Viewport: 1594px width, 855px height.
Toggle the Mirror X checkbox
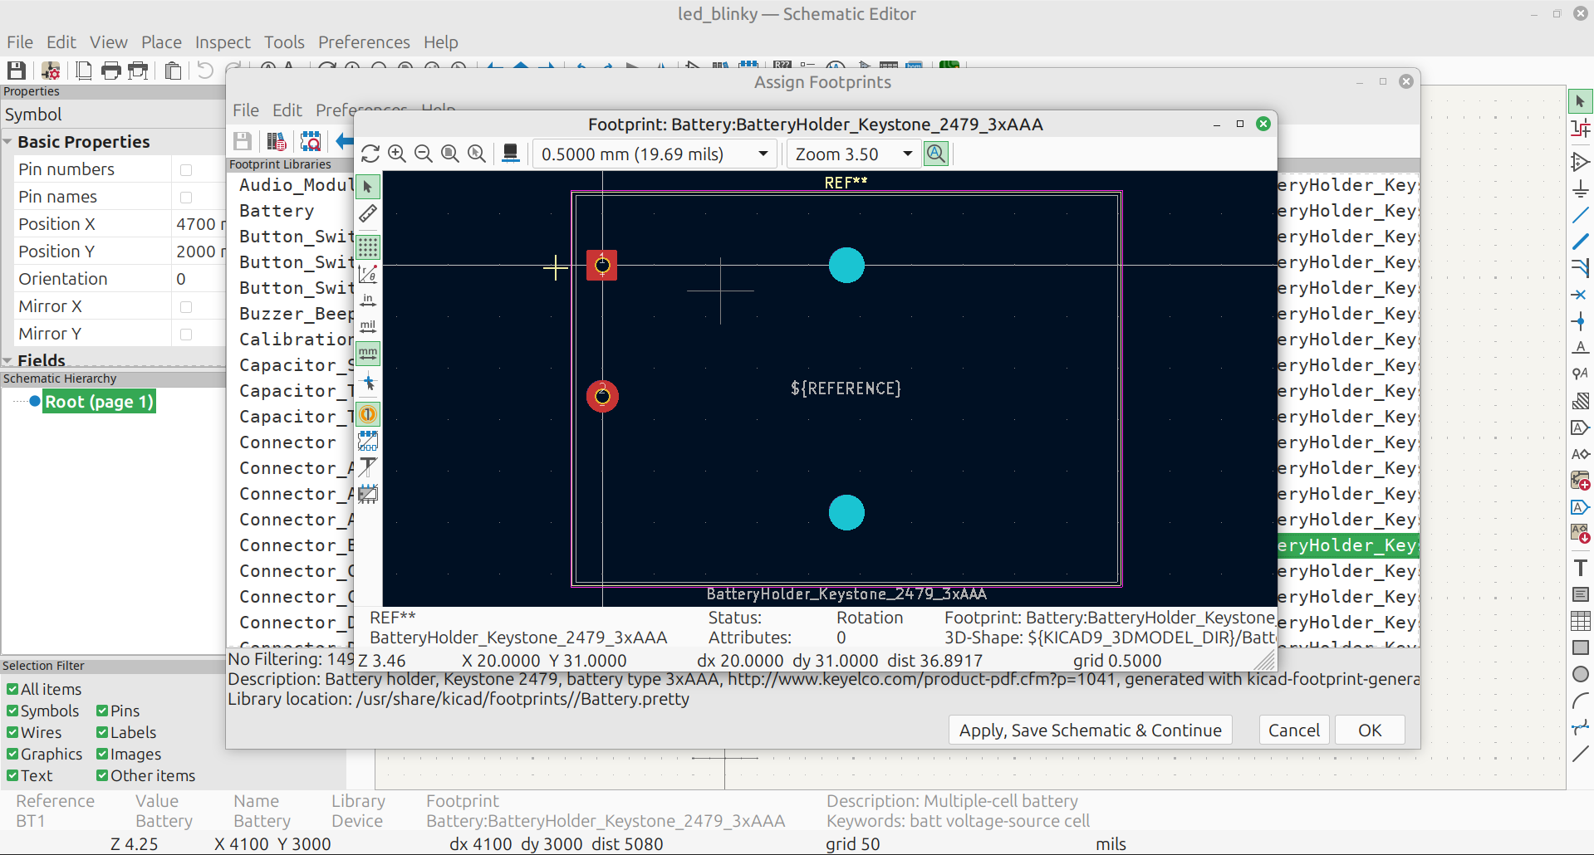point(186,307)
